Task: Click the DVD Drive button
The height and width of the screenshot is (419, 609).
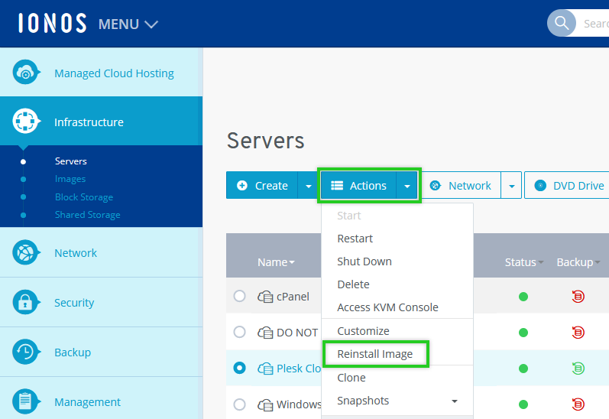Action: (x=569, y=186)
